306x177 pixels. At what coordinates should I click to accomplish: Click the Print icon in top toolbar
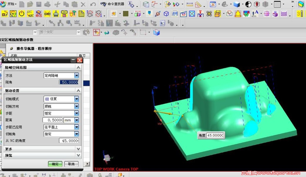(x=47, y=4)
